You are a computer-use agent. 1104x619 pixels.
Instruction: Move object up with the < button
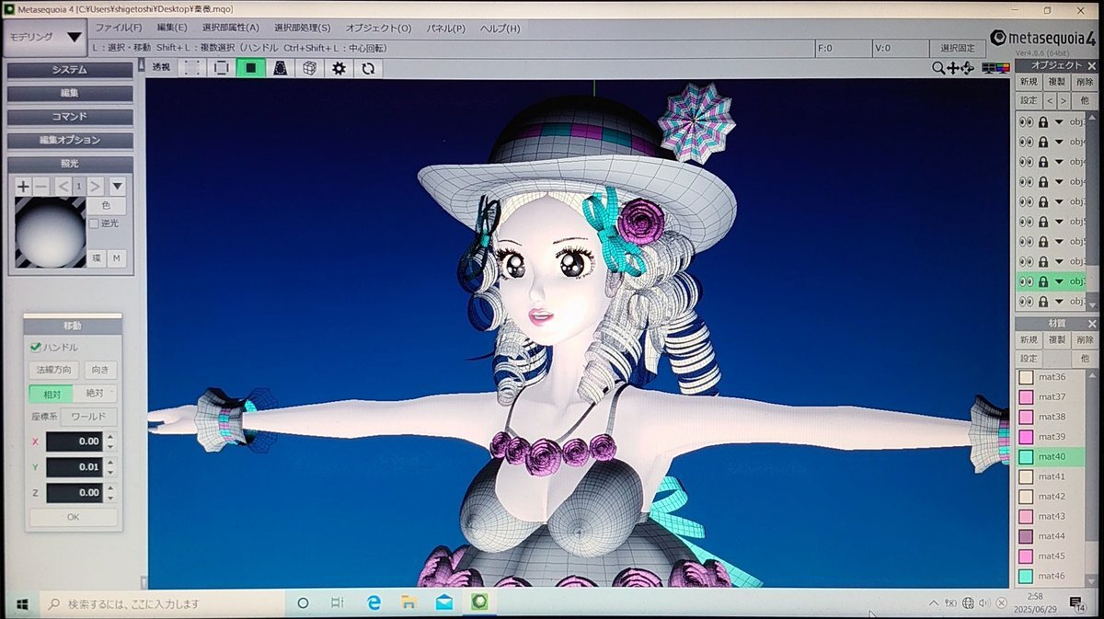[x=1050, y=100]
